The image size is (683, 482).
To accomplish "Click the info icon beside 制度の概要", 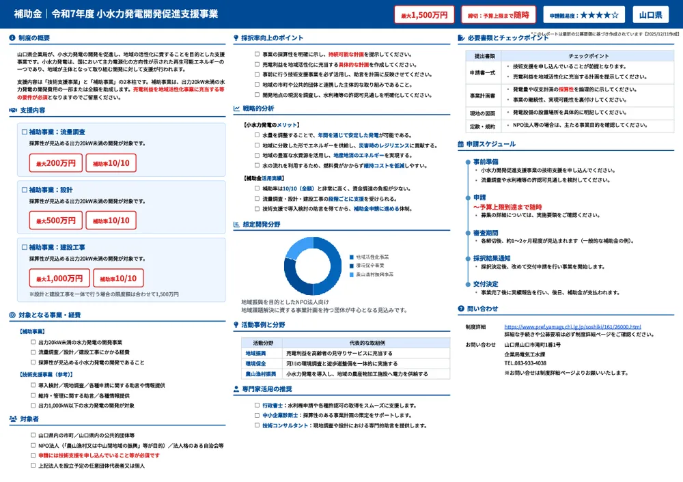I will click(13, 38).
